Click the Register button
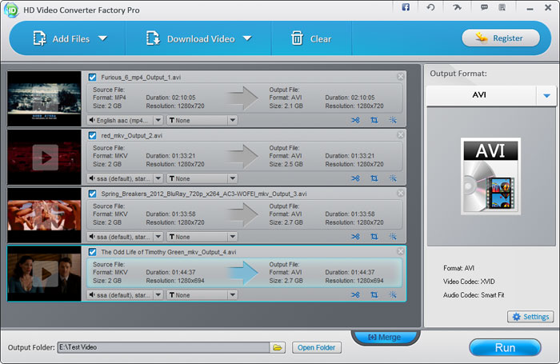 click(501, 38)
